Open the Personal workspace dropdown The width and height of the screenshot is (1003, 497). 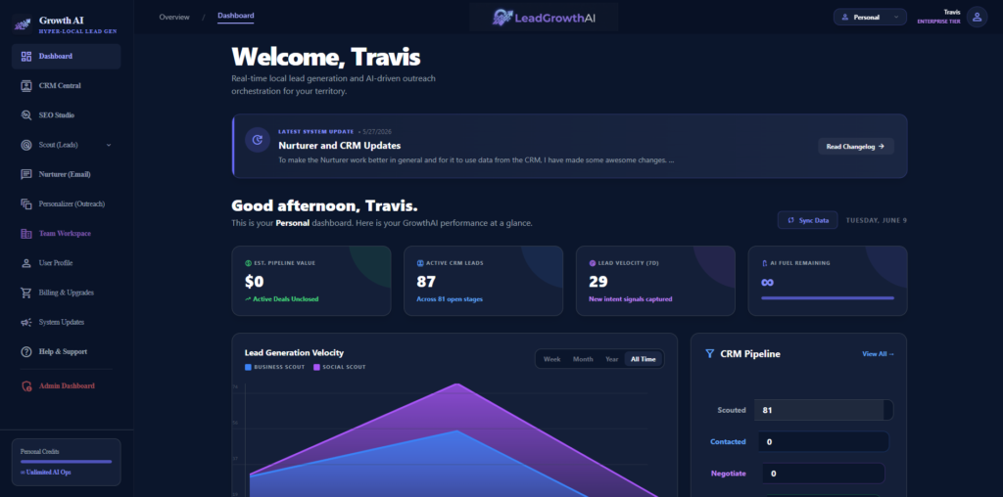[870, 18]
